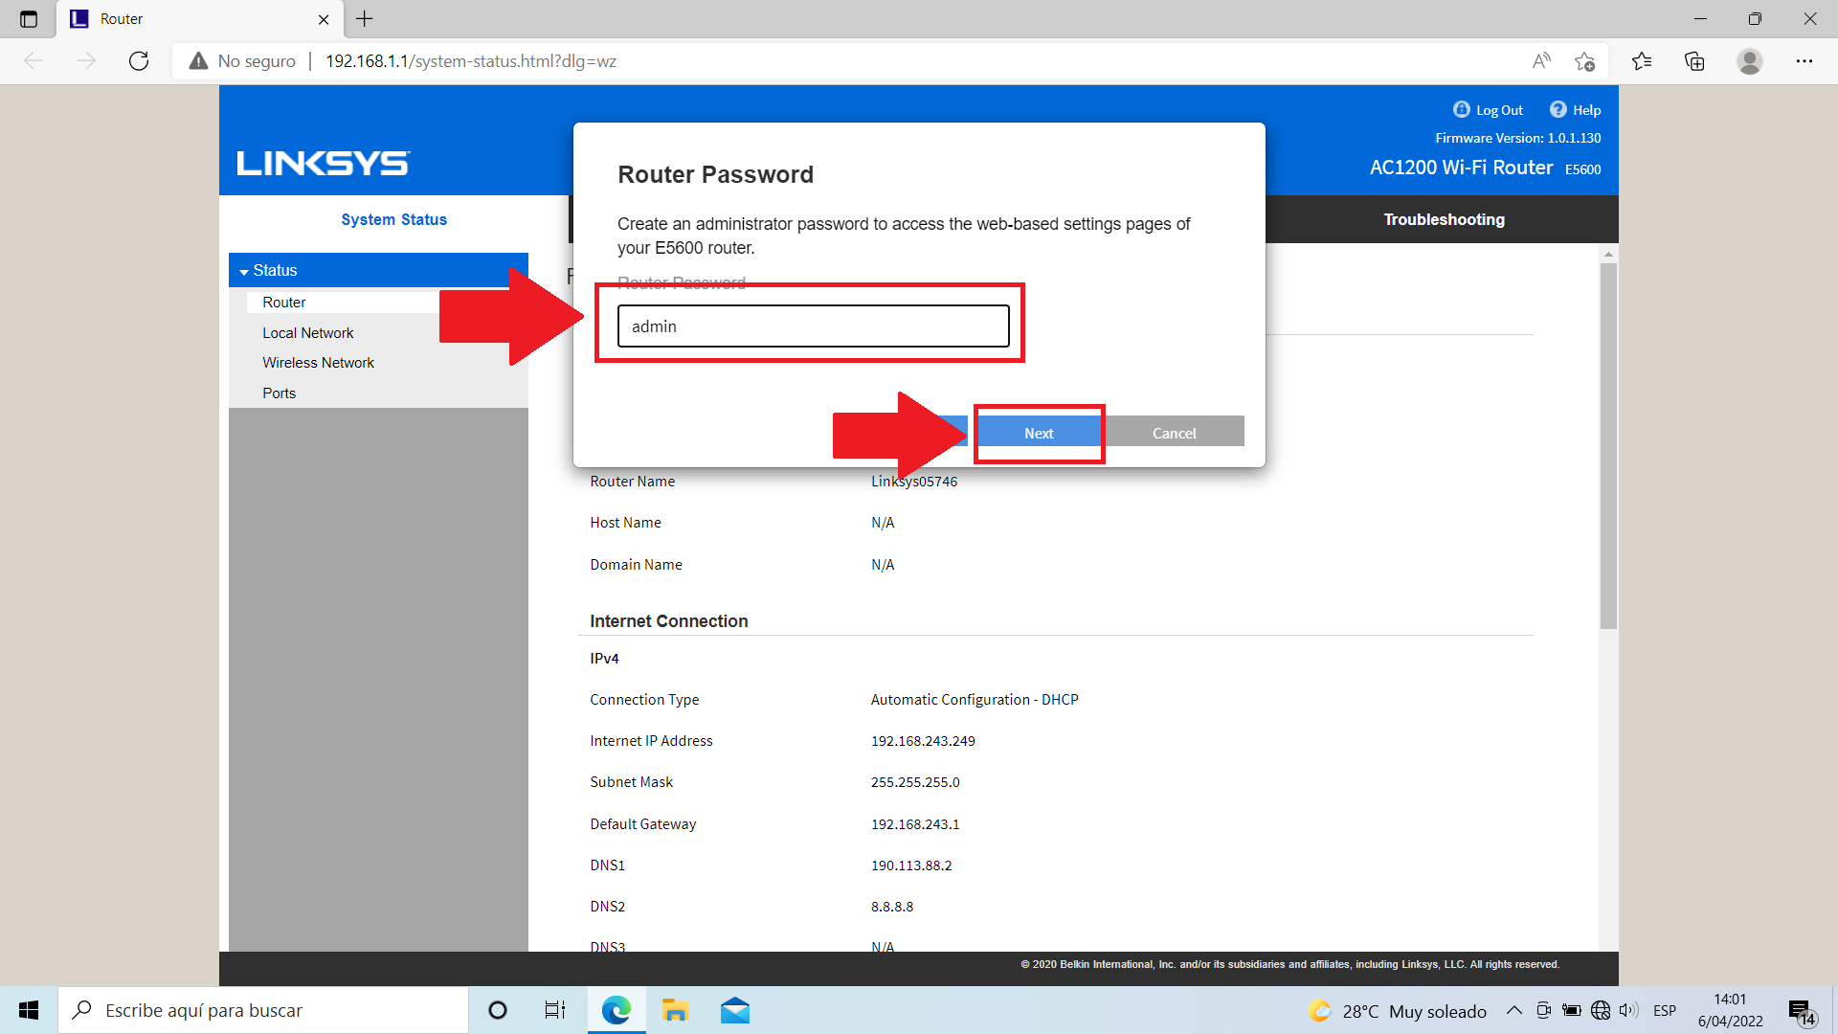Open the Help question mark icon
This screenshot has height=1034, width=1838.
coord(1558,109)
